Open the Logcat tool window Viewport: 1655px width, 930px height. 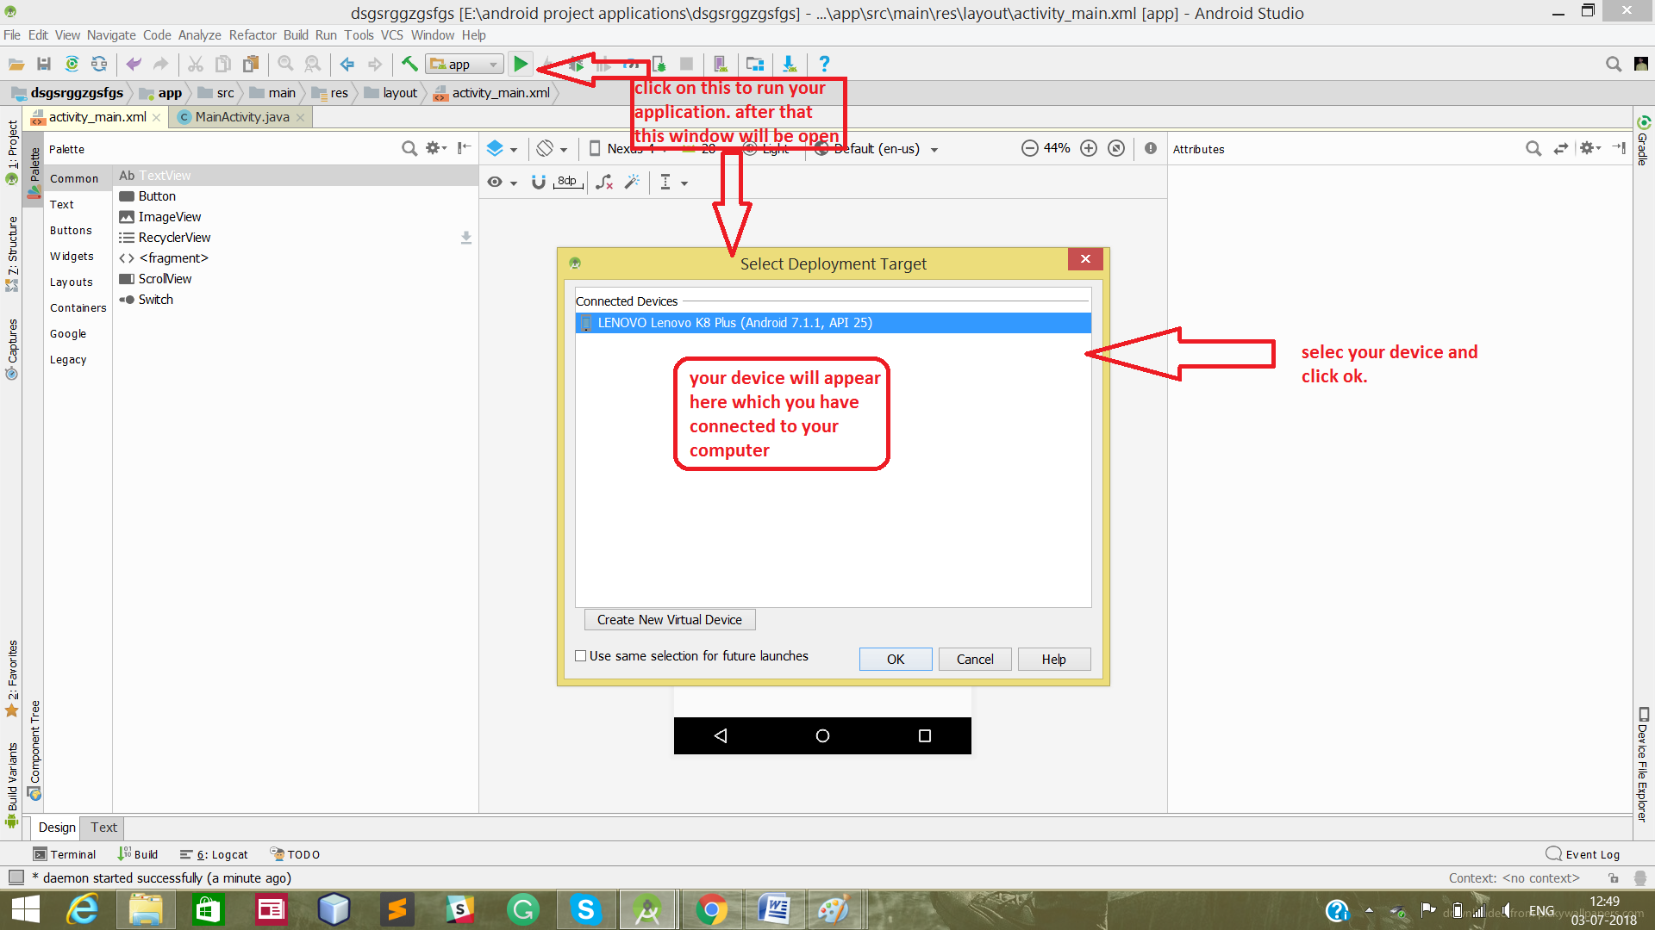[214, 854]
